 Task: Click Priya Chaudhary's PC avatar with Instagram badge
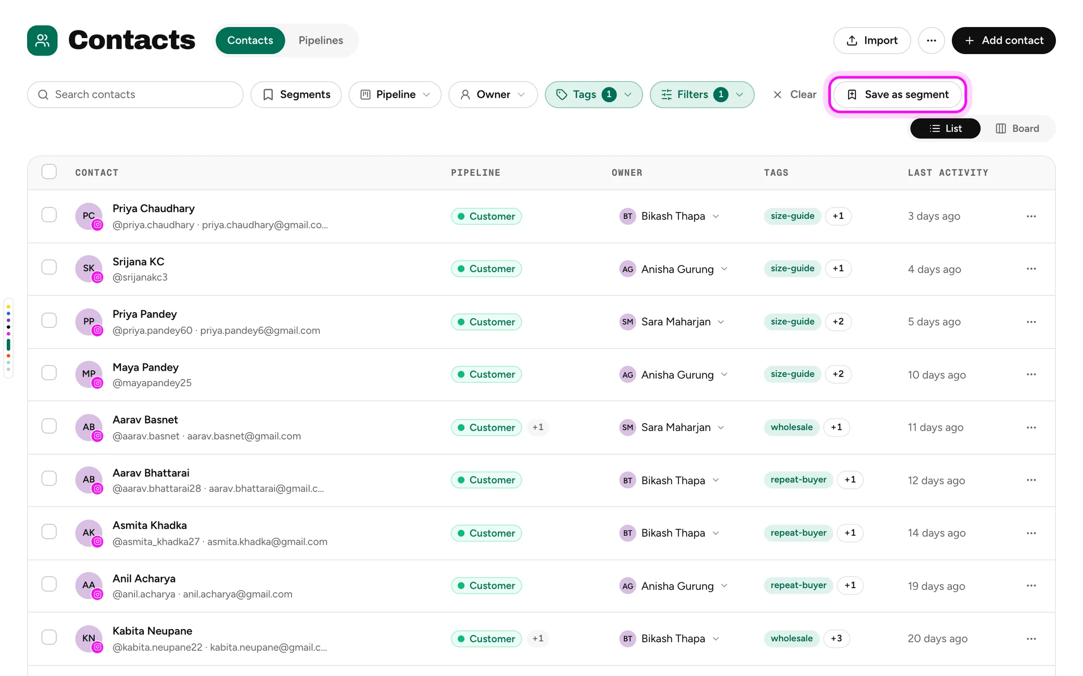click(x=89, y=216)
